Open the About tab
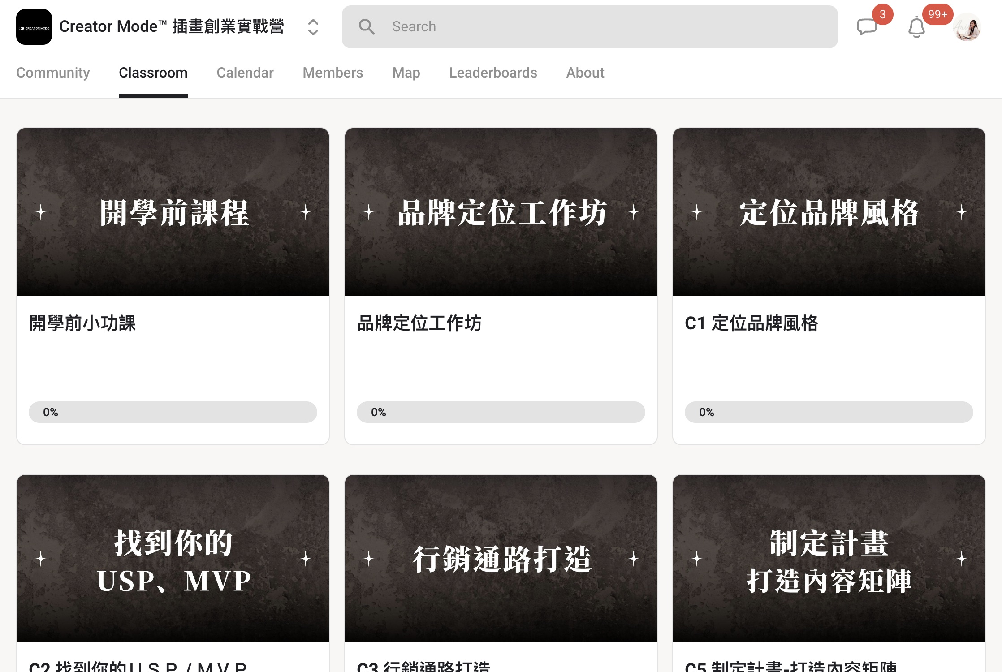This screenshot has height=672, width=1002. pyautogui.click(x=585, y=73)
